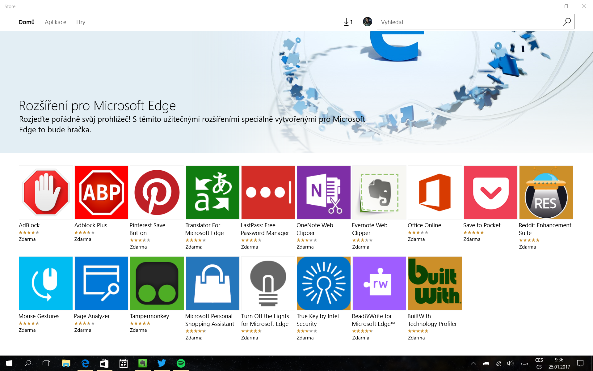Click the Tampermonkey title link

(x=149, y=316)
